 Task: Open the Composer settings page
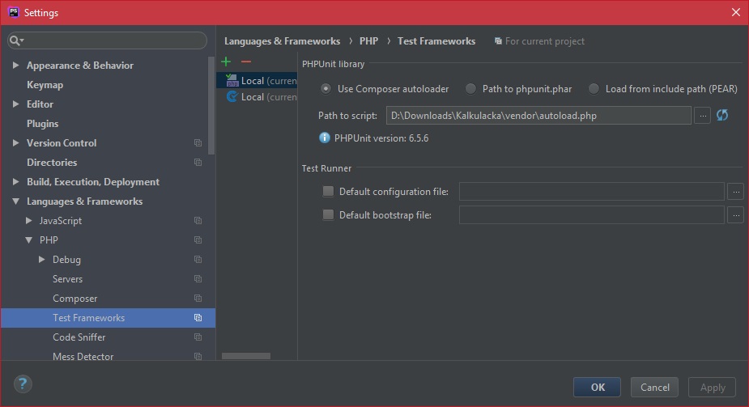tap(75, 299)
